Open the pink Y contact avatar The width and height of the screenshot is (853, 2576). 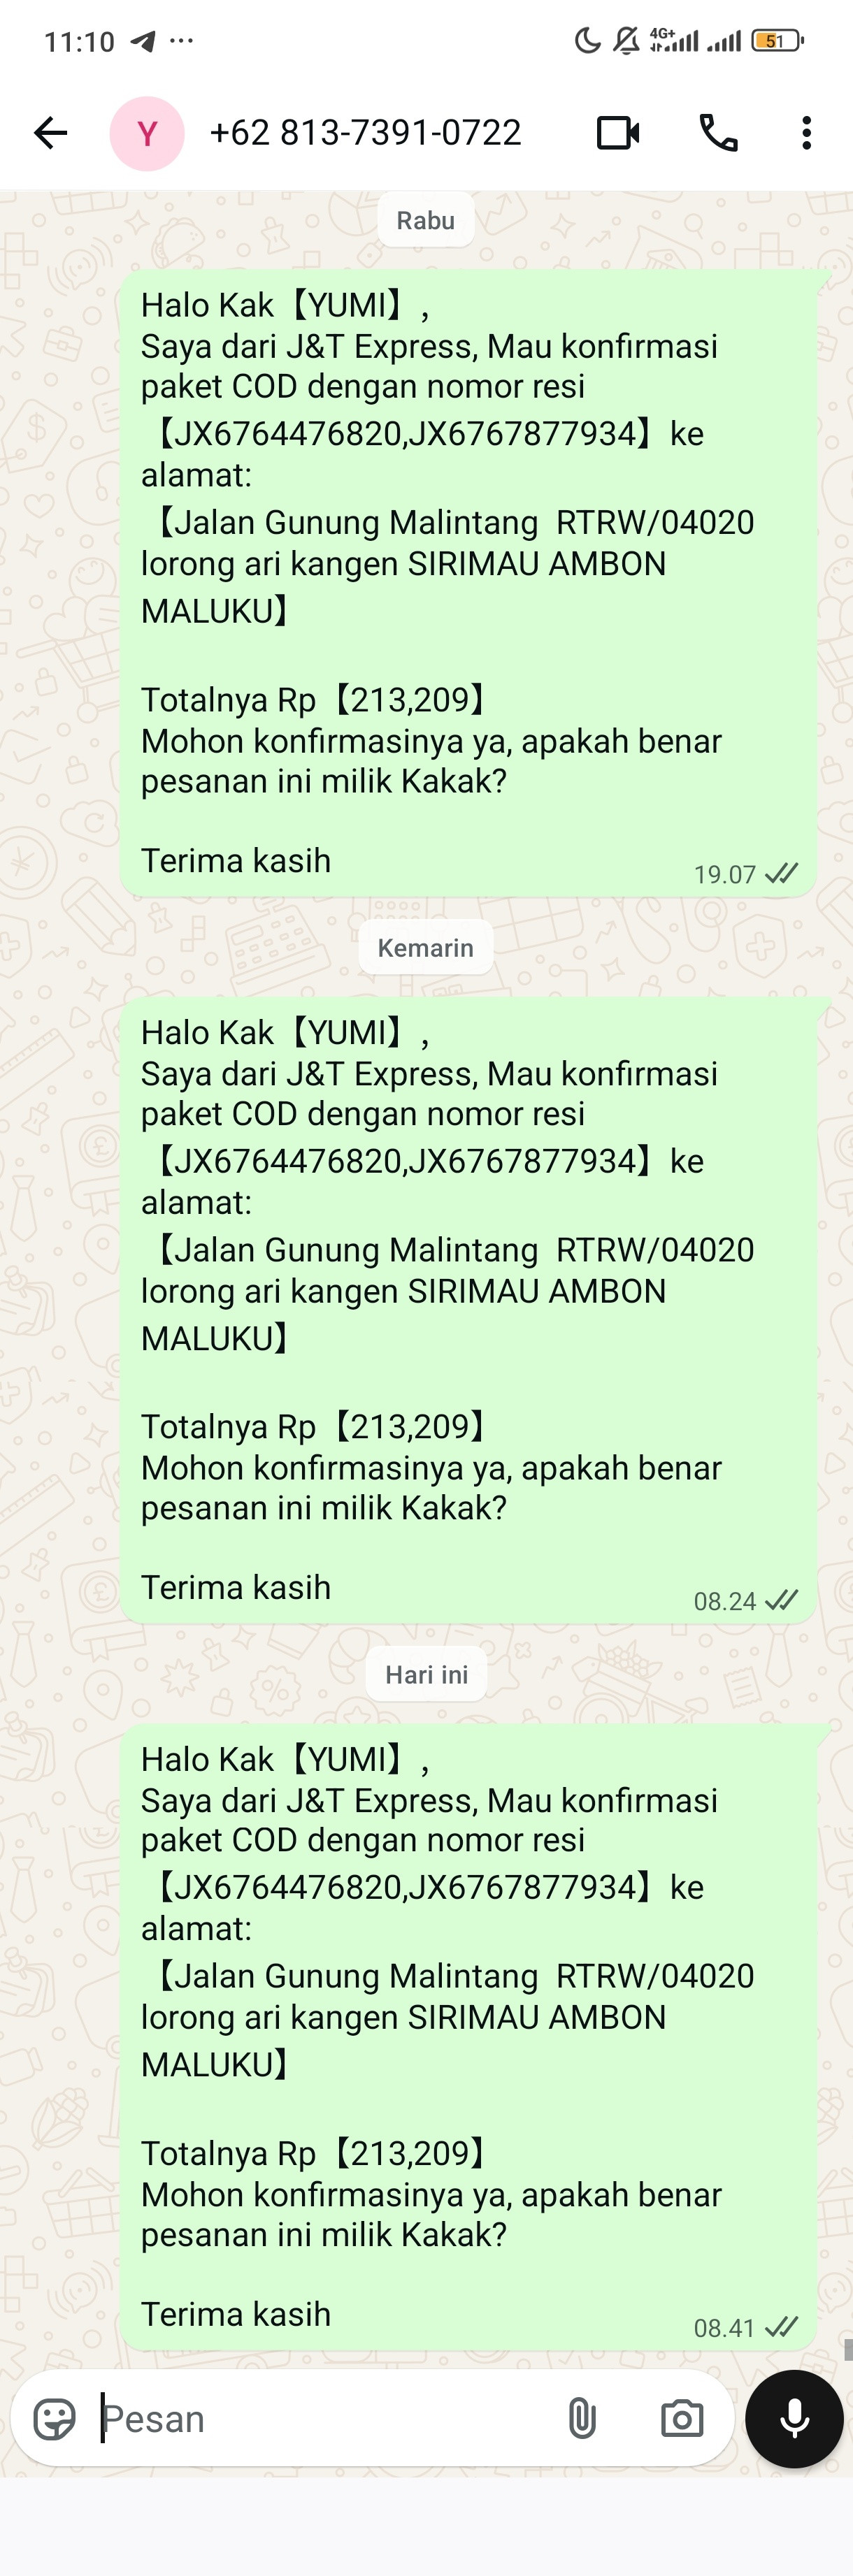147,133
